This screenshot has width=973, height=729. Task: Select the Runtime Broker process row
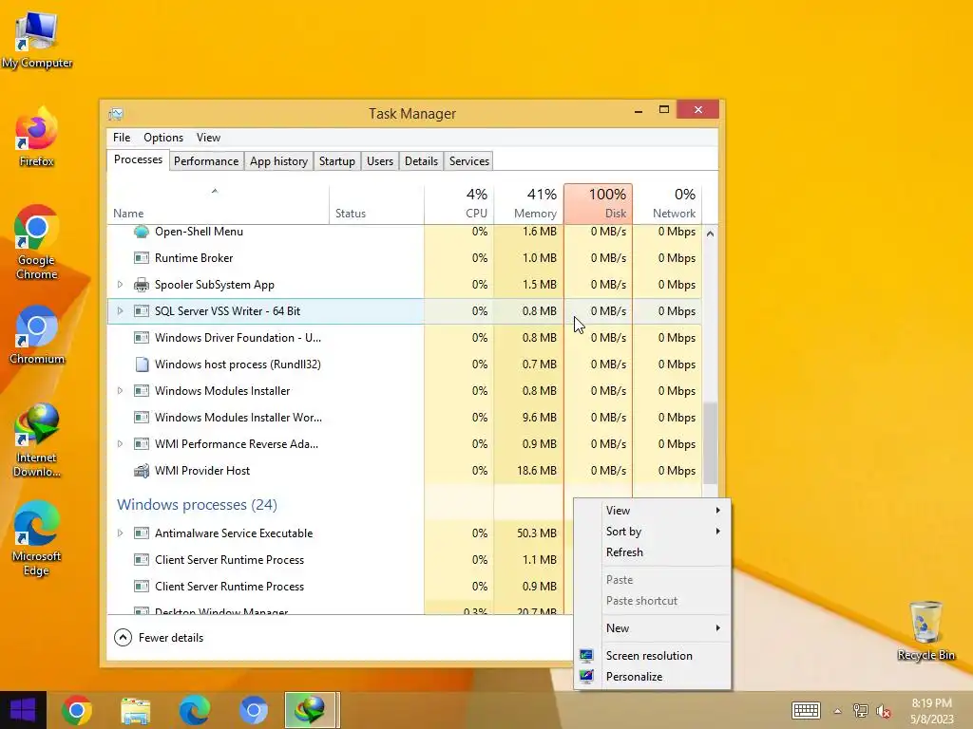click(405, 258)
